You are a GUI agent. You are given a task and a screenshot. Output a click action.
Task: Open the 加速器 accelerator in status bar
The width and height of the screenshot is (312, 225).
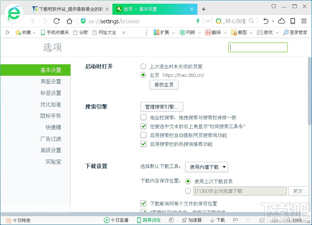click(x=191, y=219)
